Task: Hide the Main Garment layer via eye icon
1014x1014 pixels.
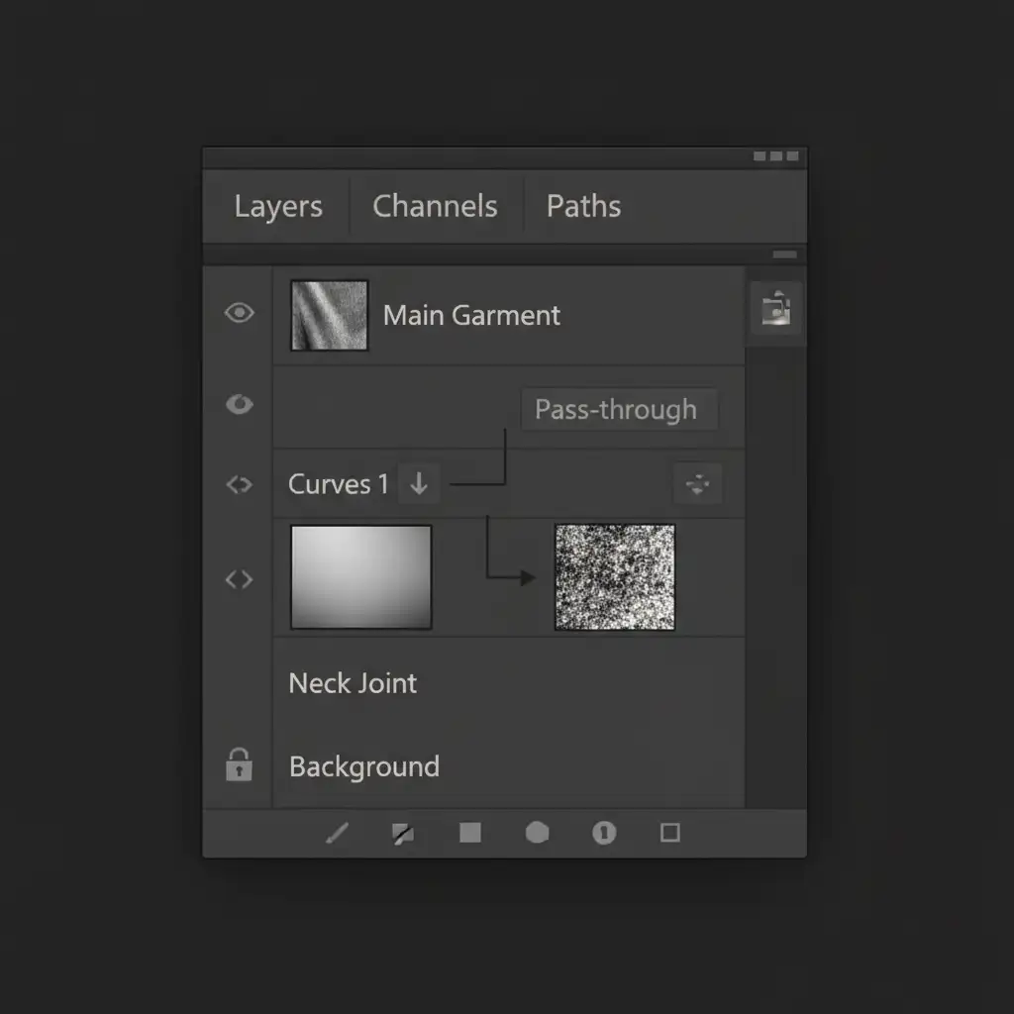Action: coord(239,314)
